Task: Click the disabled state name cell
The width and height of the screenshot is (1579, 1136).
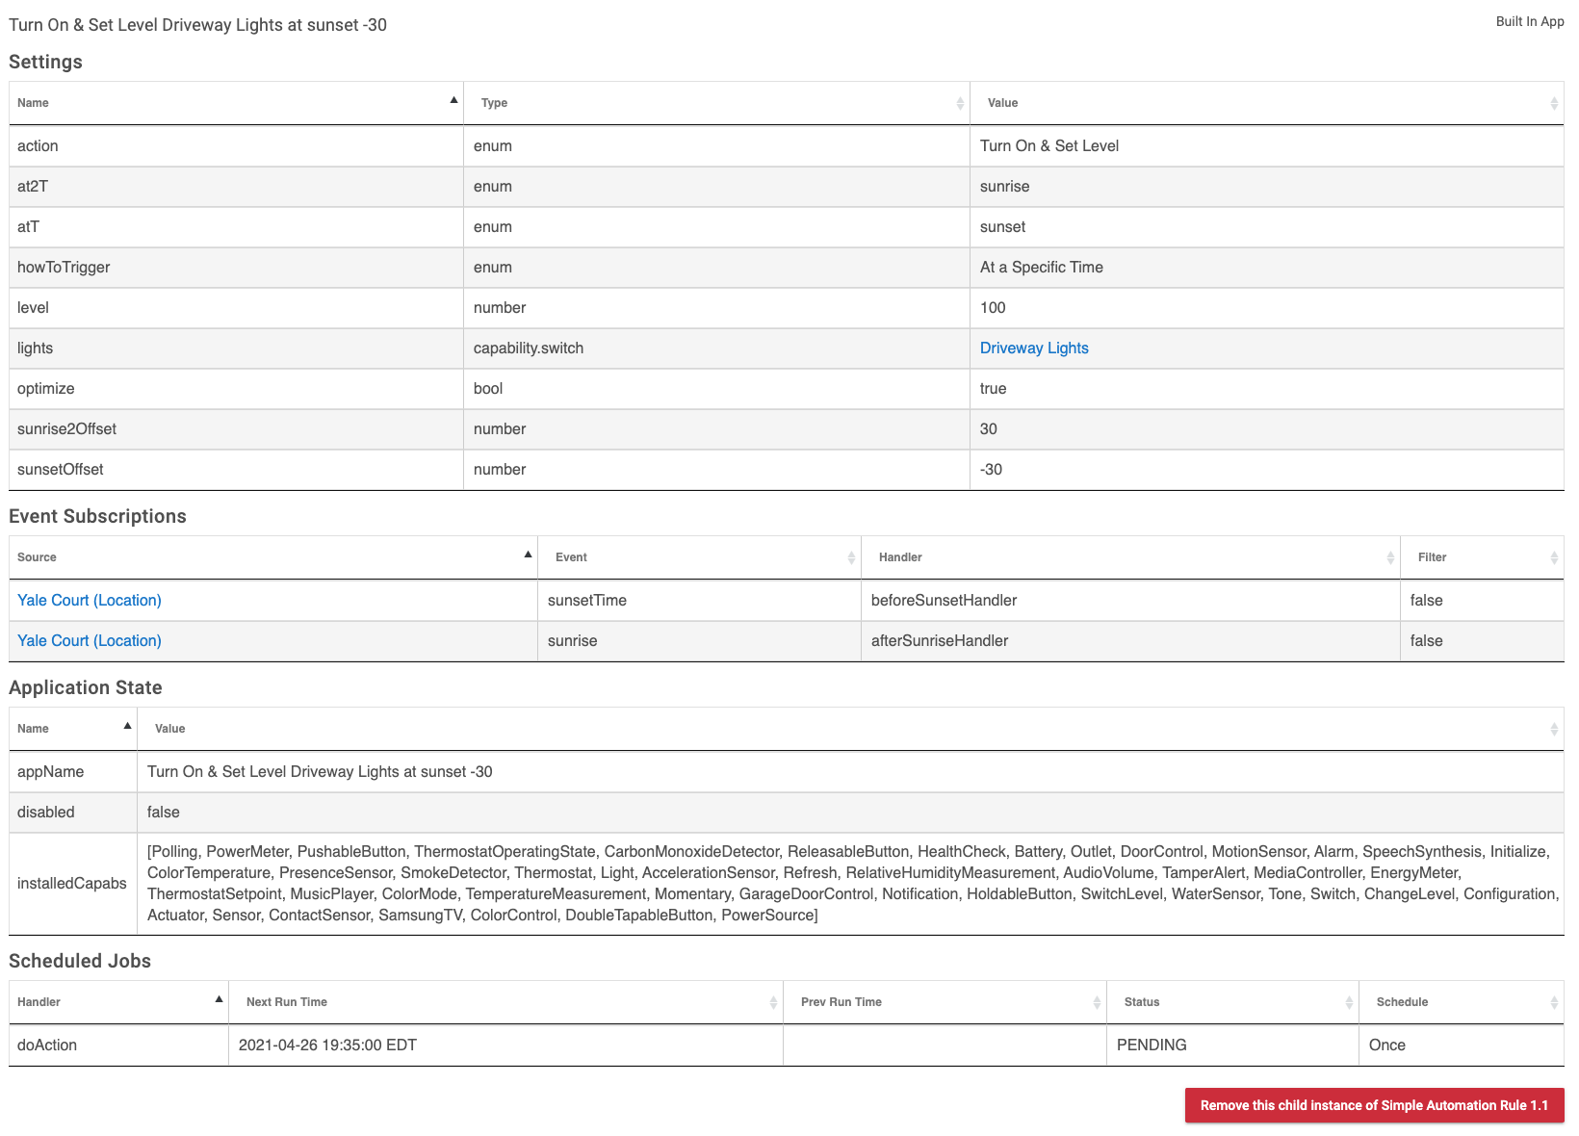Action: 73,813
